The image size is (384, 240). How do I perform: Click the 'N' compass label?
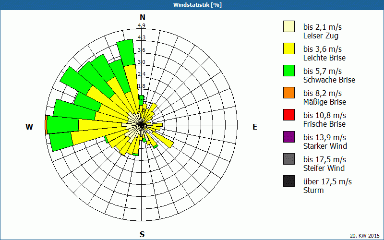[142, 17]
